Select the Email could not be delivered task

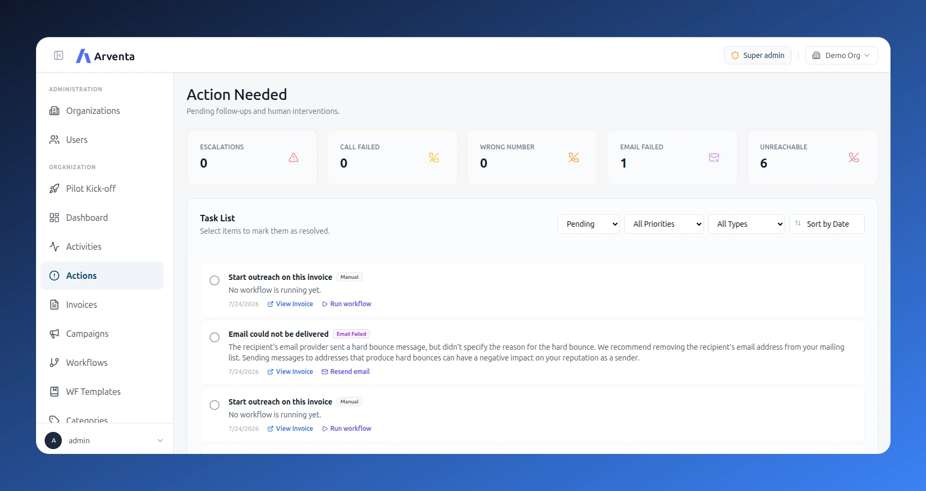point(215,337)
